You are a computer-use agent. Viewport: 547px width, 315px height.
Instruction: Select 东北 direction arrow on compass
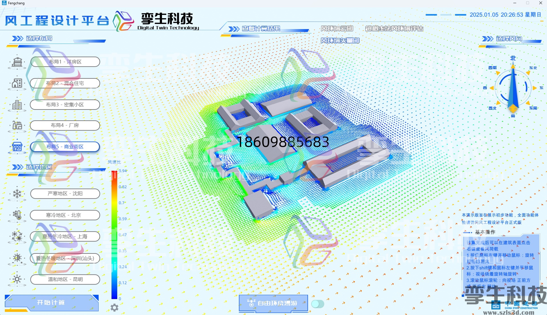tap(528, 73)
